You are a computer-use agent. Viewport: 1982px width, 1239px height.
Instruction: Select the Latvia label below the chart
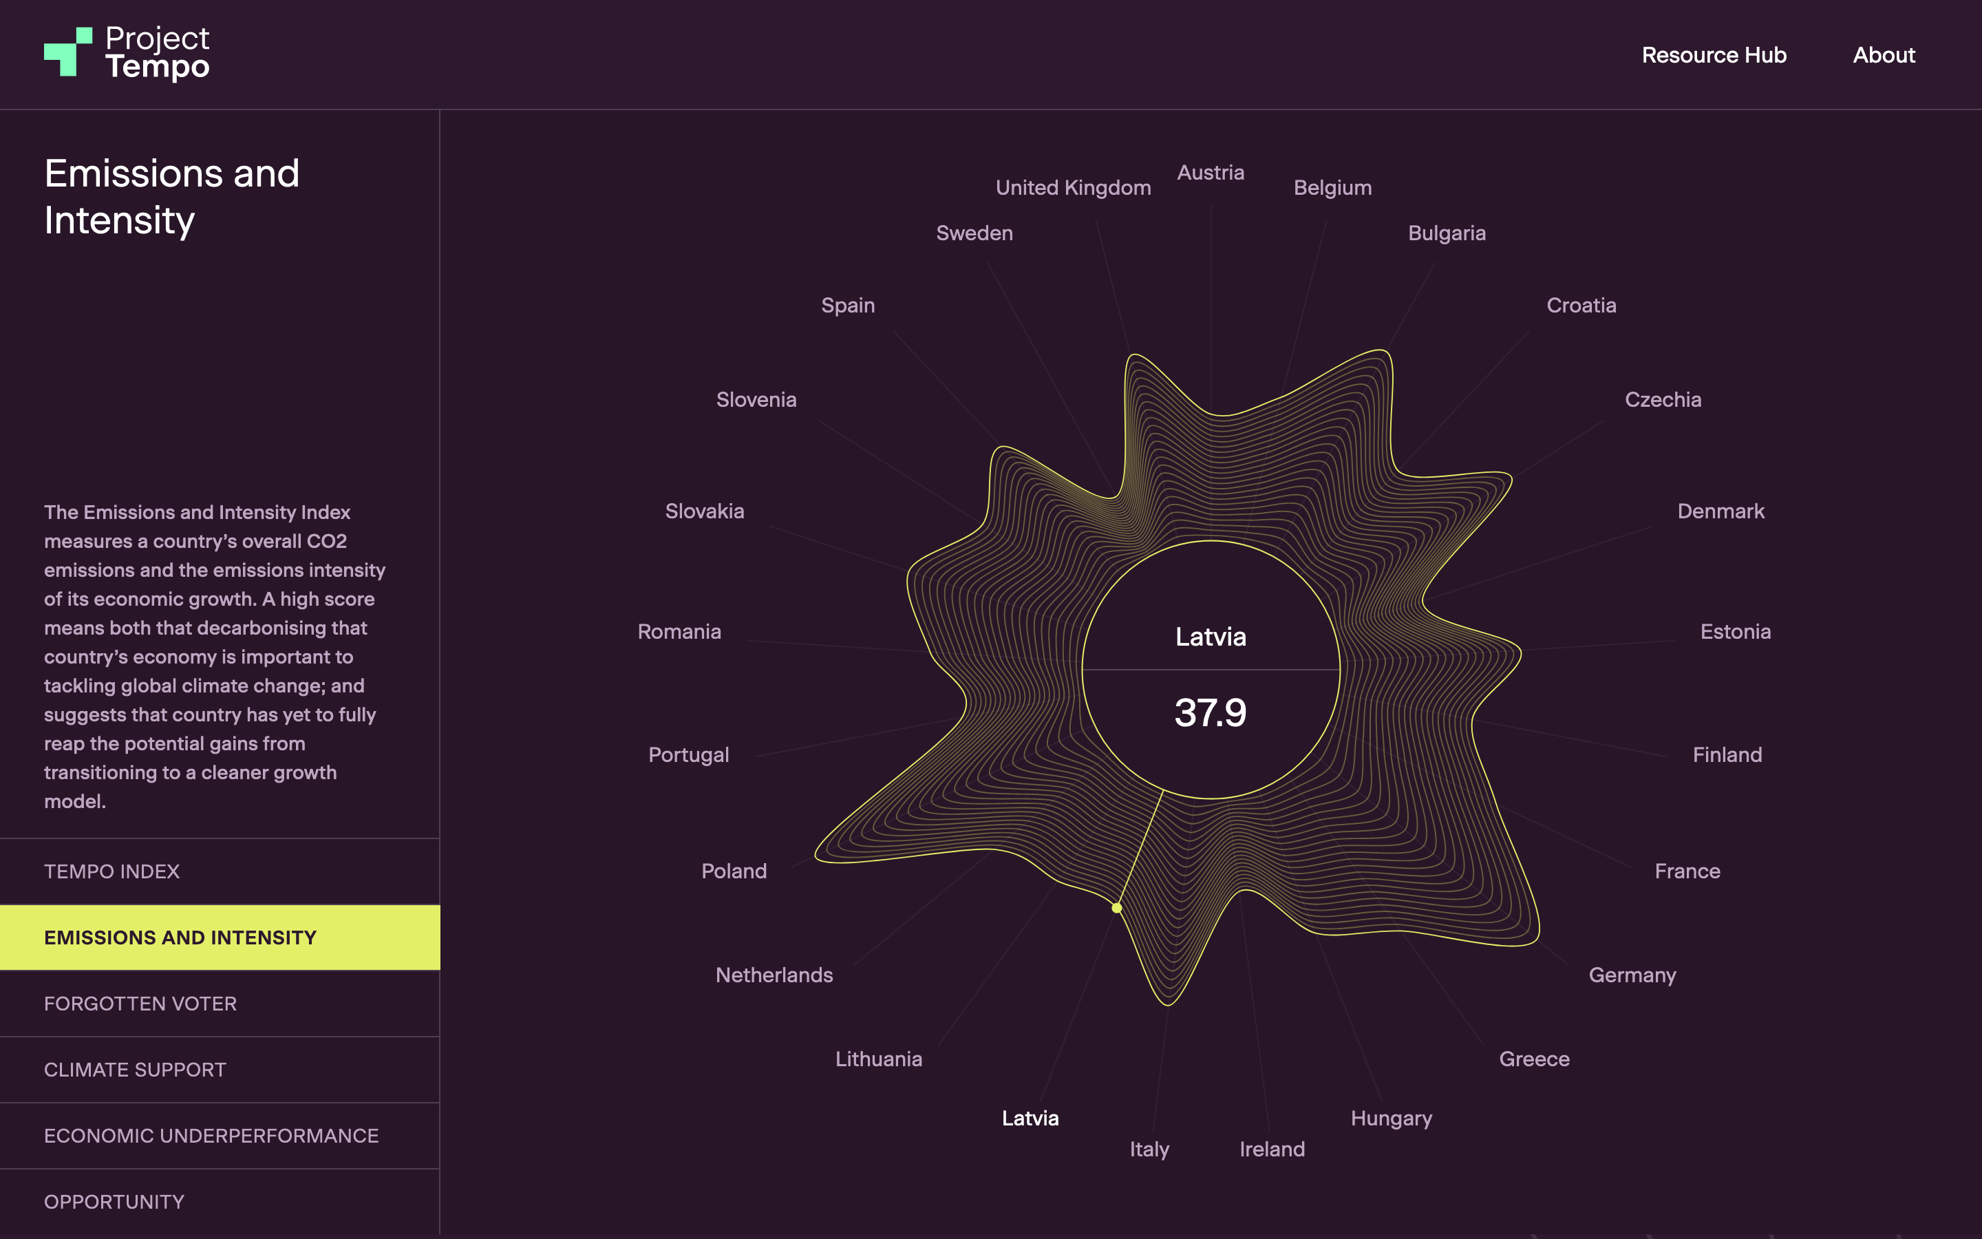[1030, 1118]
